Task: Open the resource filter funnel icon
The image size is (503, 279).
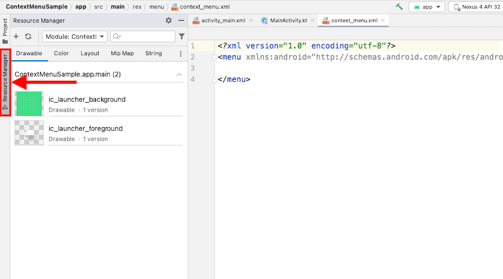Action: point(182,36)
